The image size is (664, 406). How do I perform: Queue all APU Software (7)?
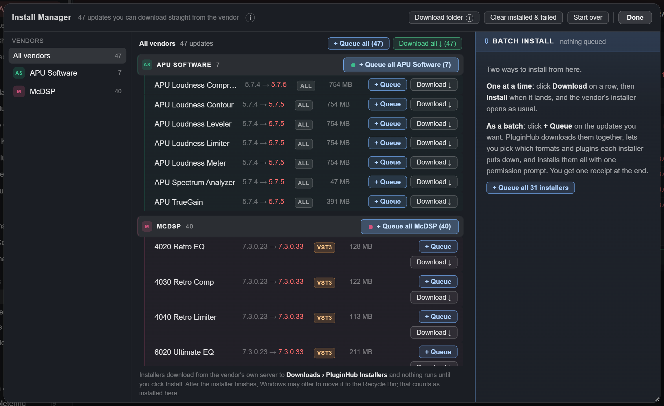(x=401, y=65)
